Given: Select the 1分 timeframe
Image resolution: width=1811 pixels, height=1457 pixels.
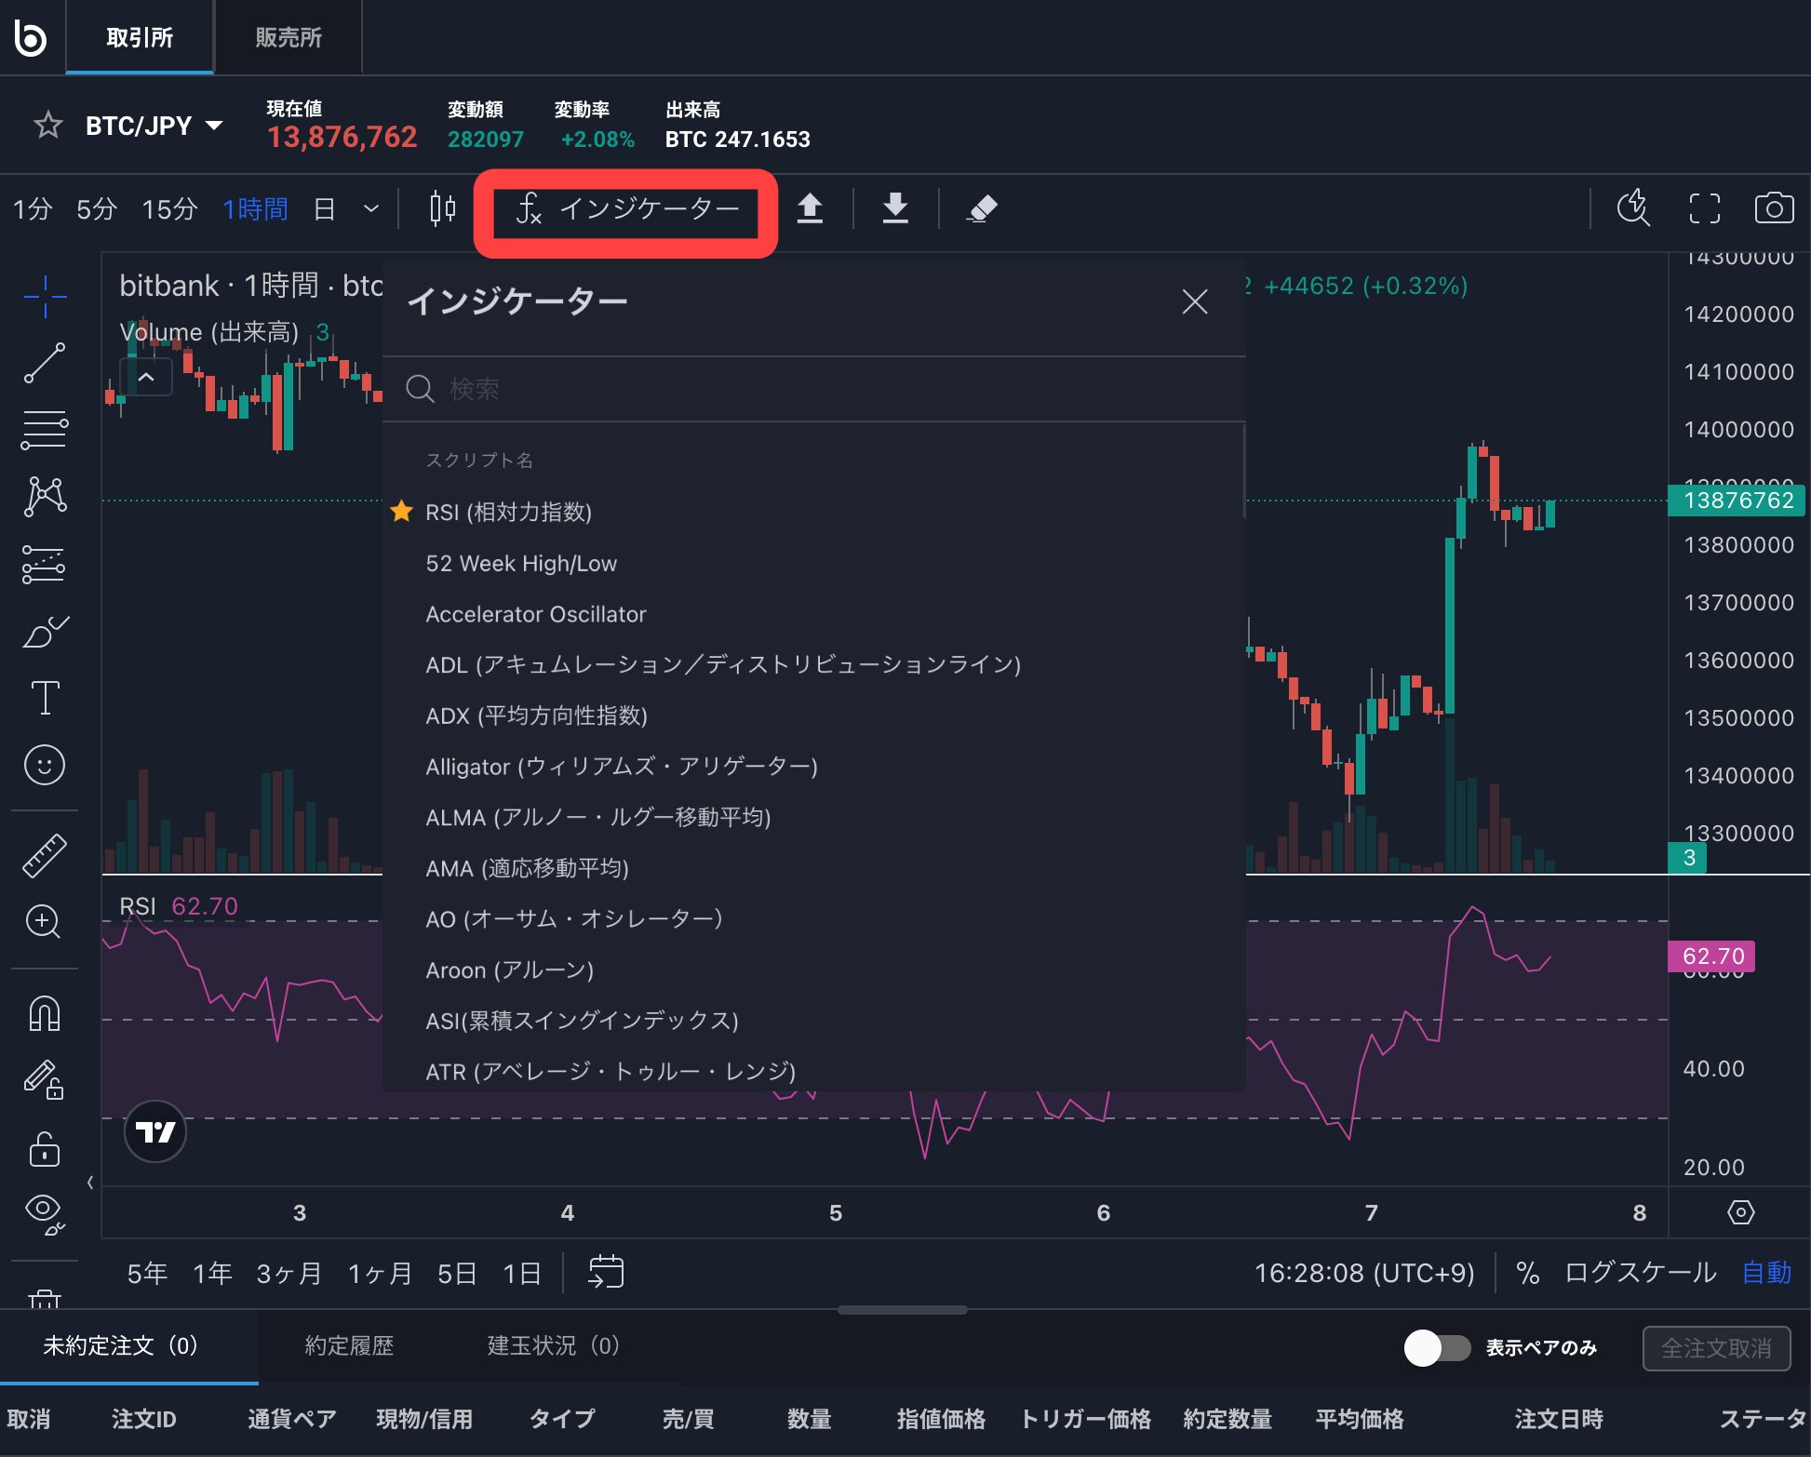Looking at the screenshot, I should click(x=33, y=208).
